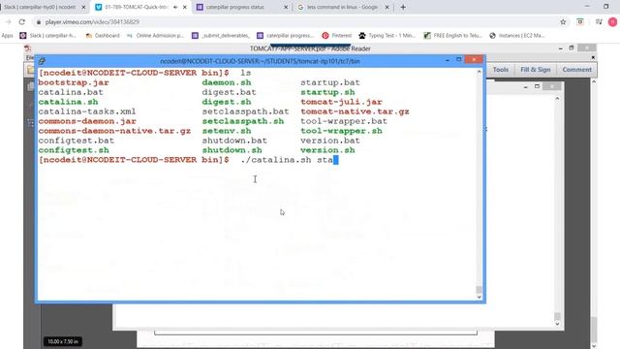
Task: Click shutdown.sh in the terminal listing
Action: point(232,150)
